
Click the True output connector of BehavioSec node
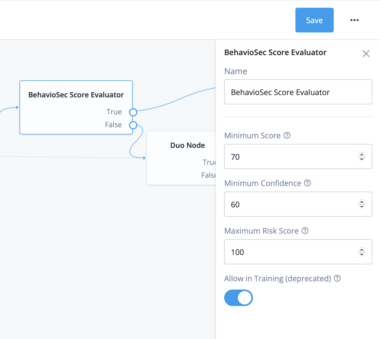coord(133,112)
